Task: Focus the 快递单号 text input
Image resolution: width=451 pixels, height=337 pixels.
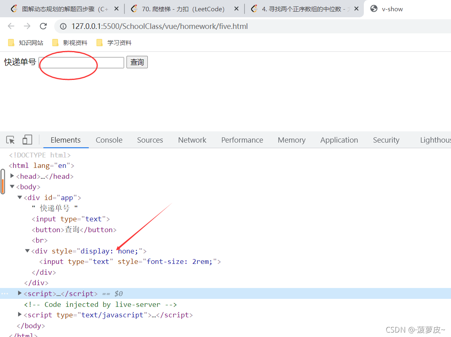Action: coord(82,62)
